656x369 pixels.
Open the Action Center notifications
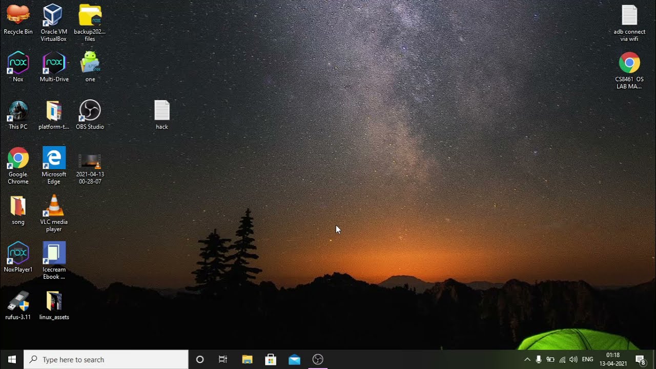[x=640, y=359]
